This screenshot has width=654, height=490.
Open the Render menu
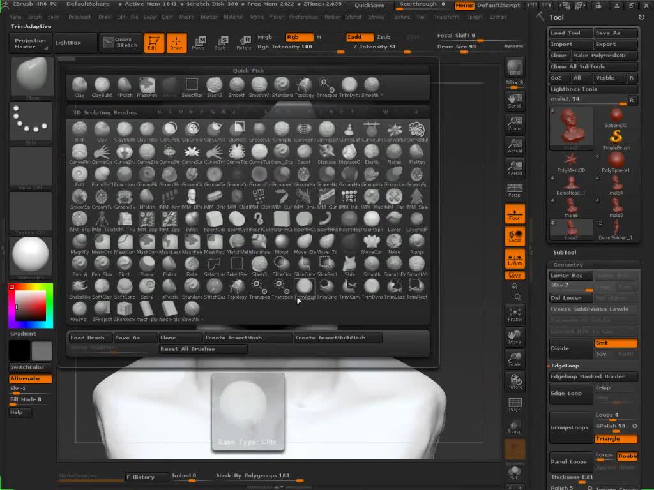pyautogui.click(x=332, y=17)
